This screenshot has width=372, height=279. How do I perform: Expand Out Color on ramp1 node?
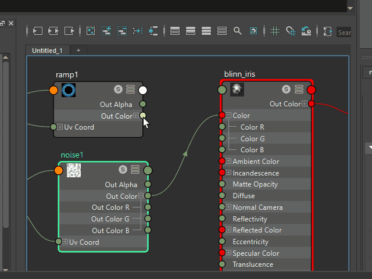click(136, 116)
